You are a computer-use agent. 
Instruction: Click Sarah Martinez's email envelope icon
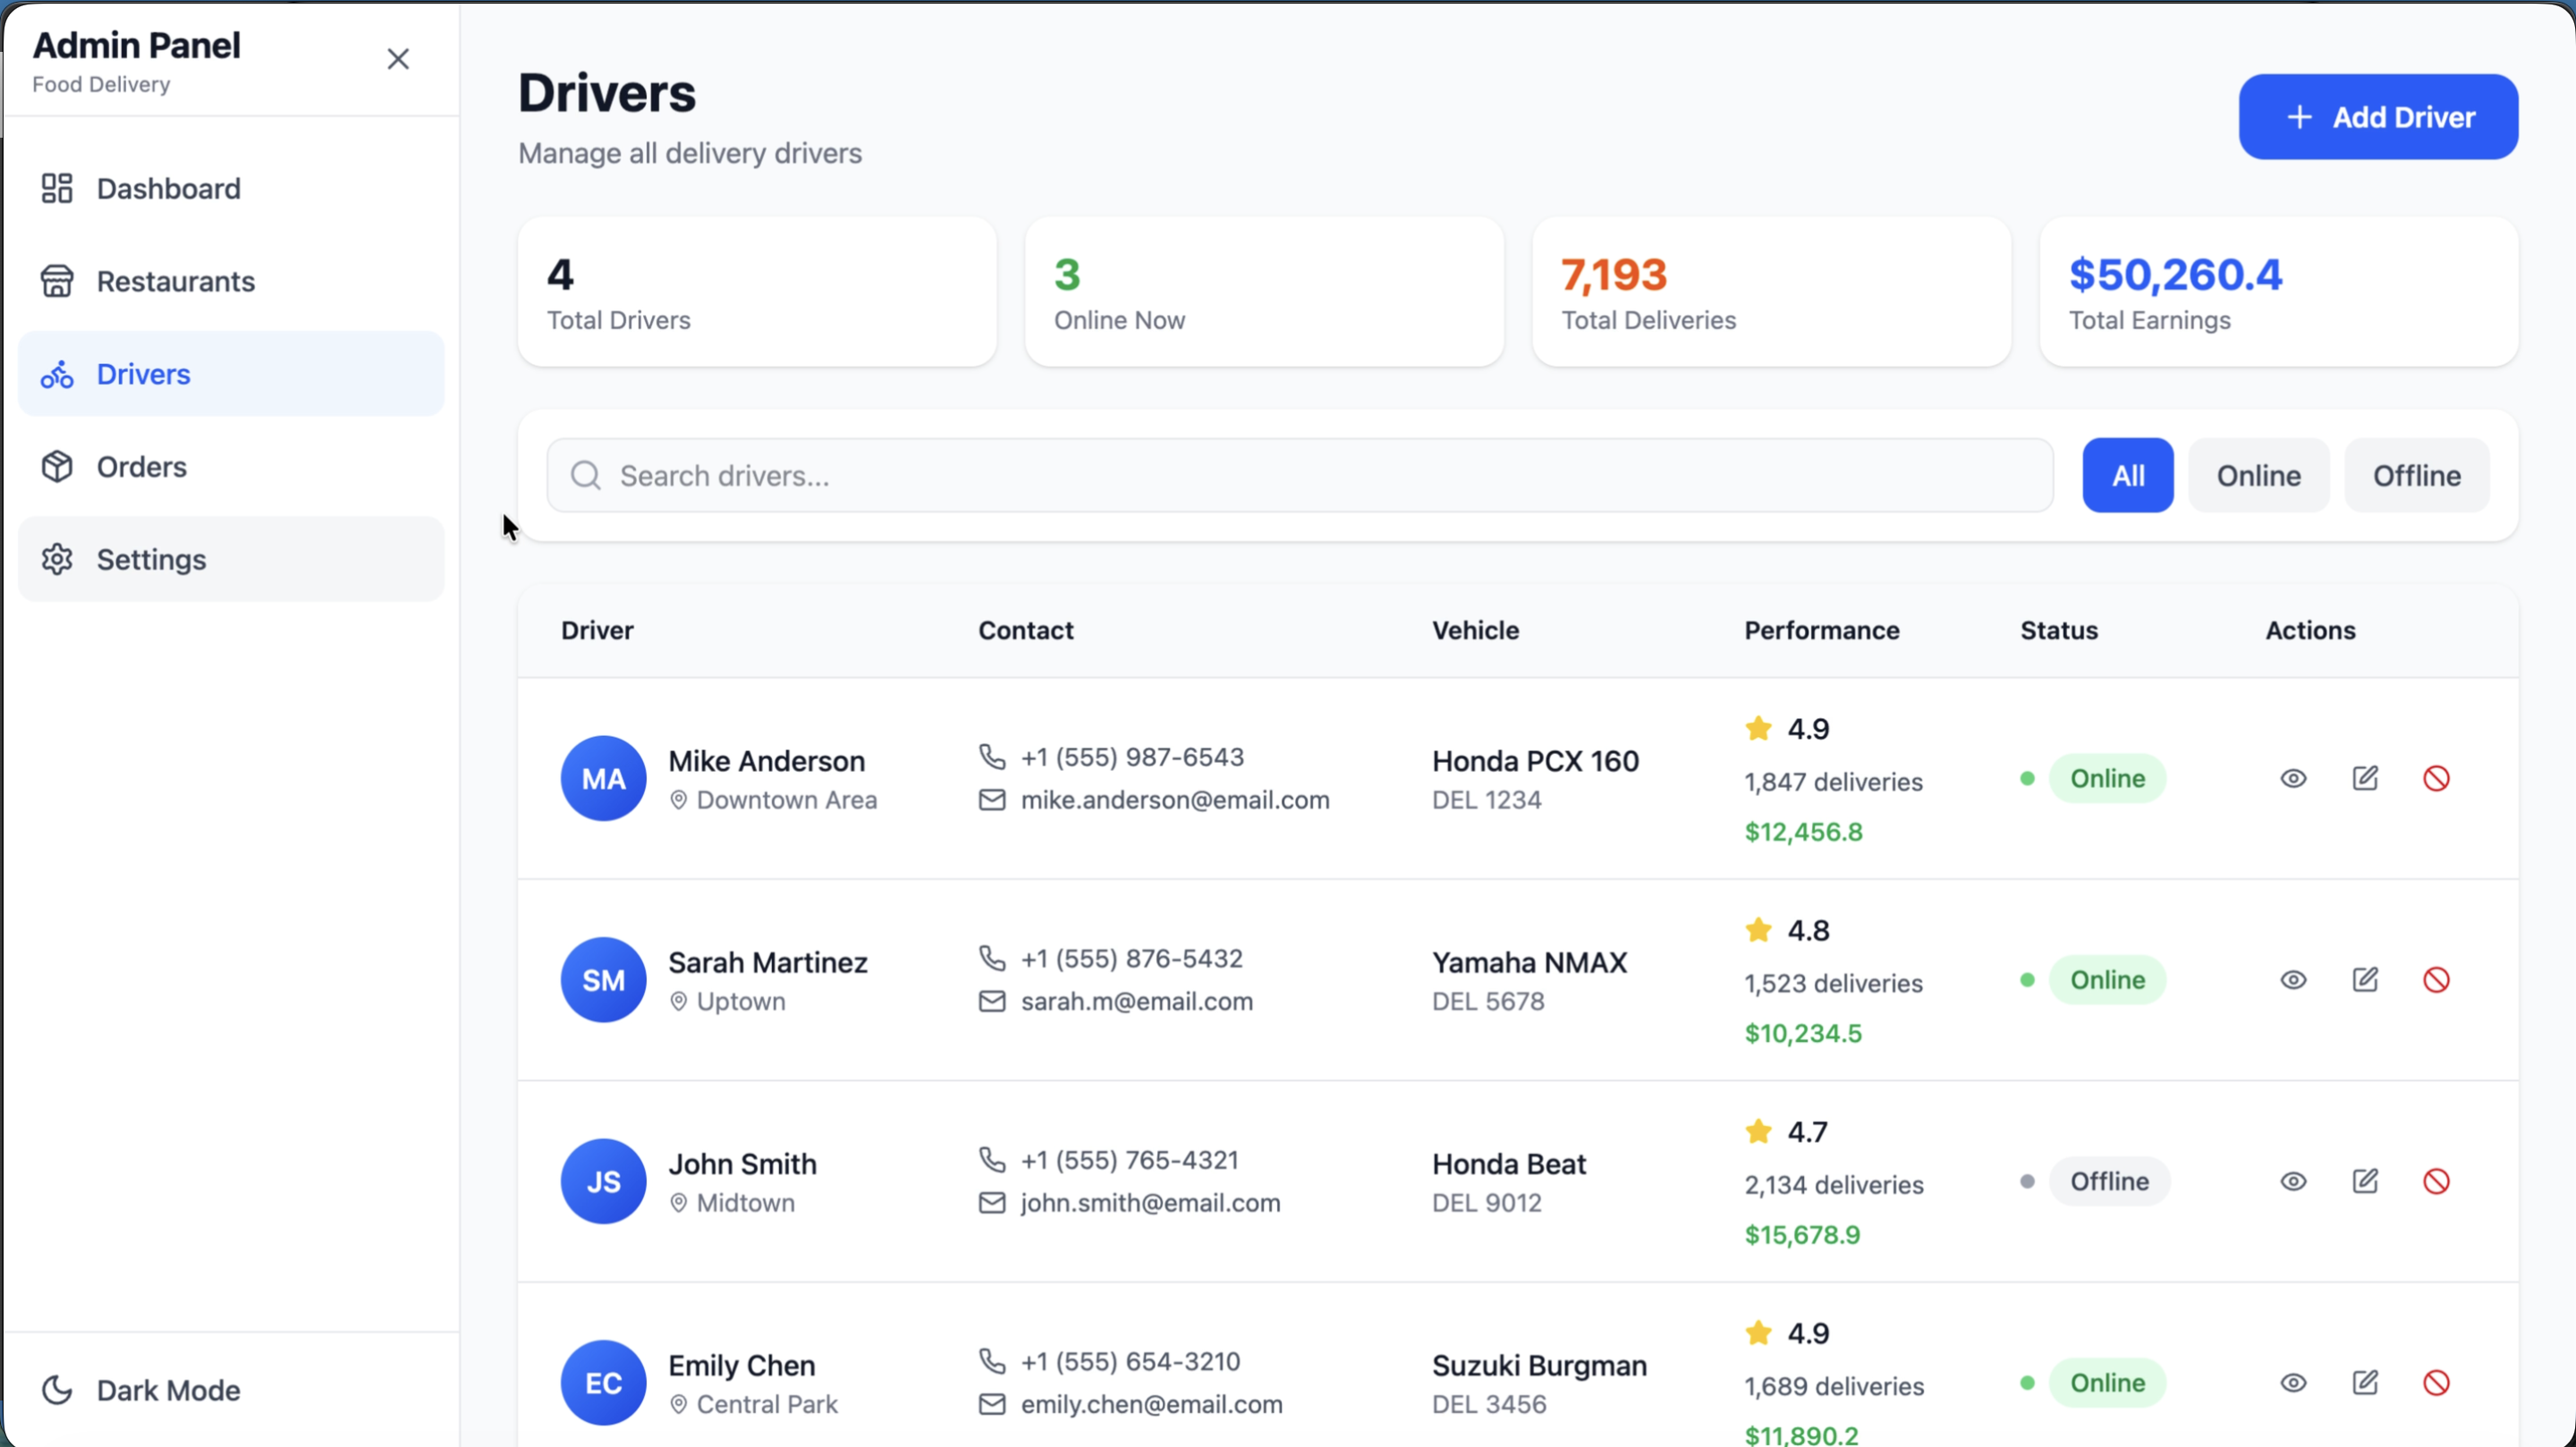coord(992,1001)
